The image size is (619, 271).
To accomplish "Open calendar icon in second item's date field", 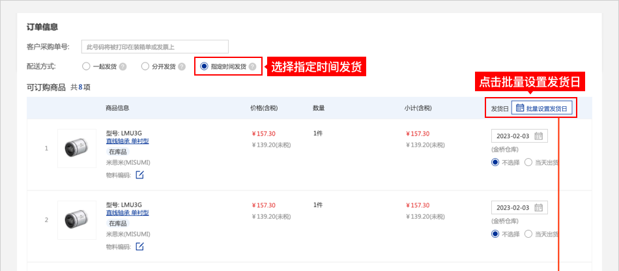I will pyautogui.click(x=538, y=208).
